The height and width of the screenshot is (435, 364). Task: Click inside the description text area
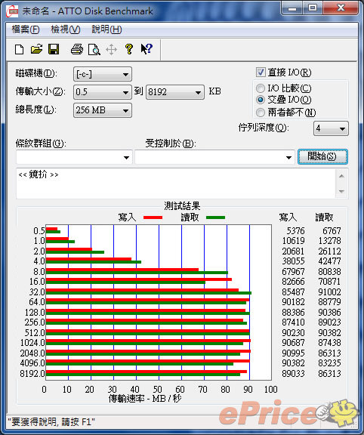[x=176, y=184]
